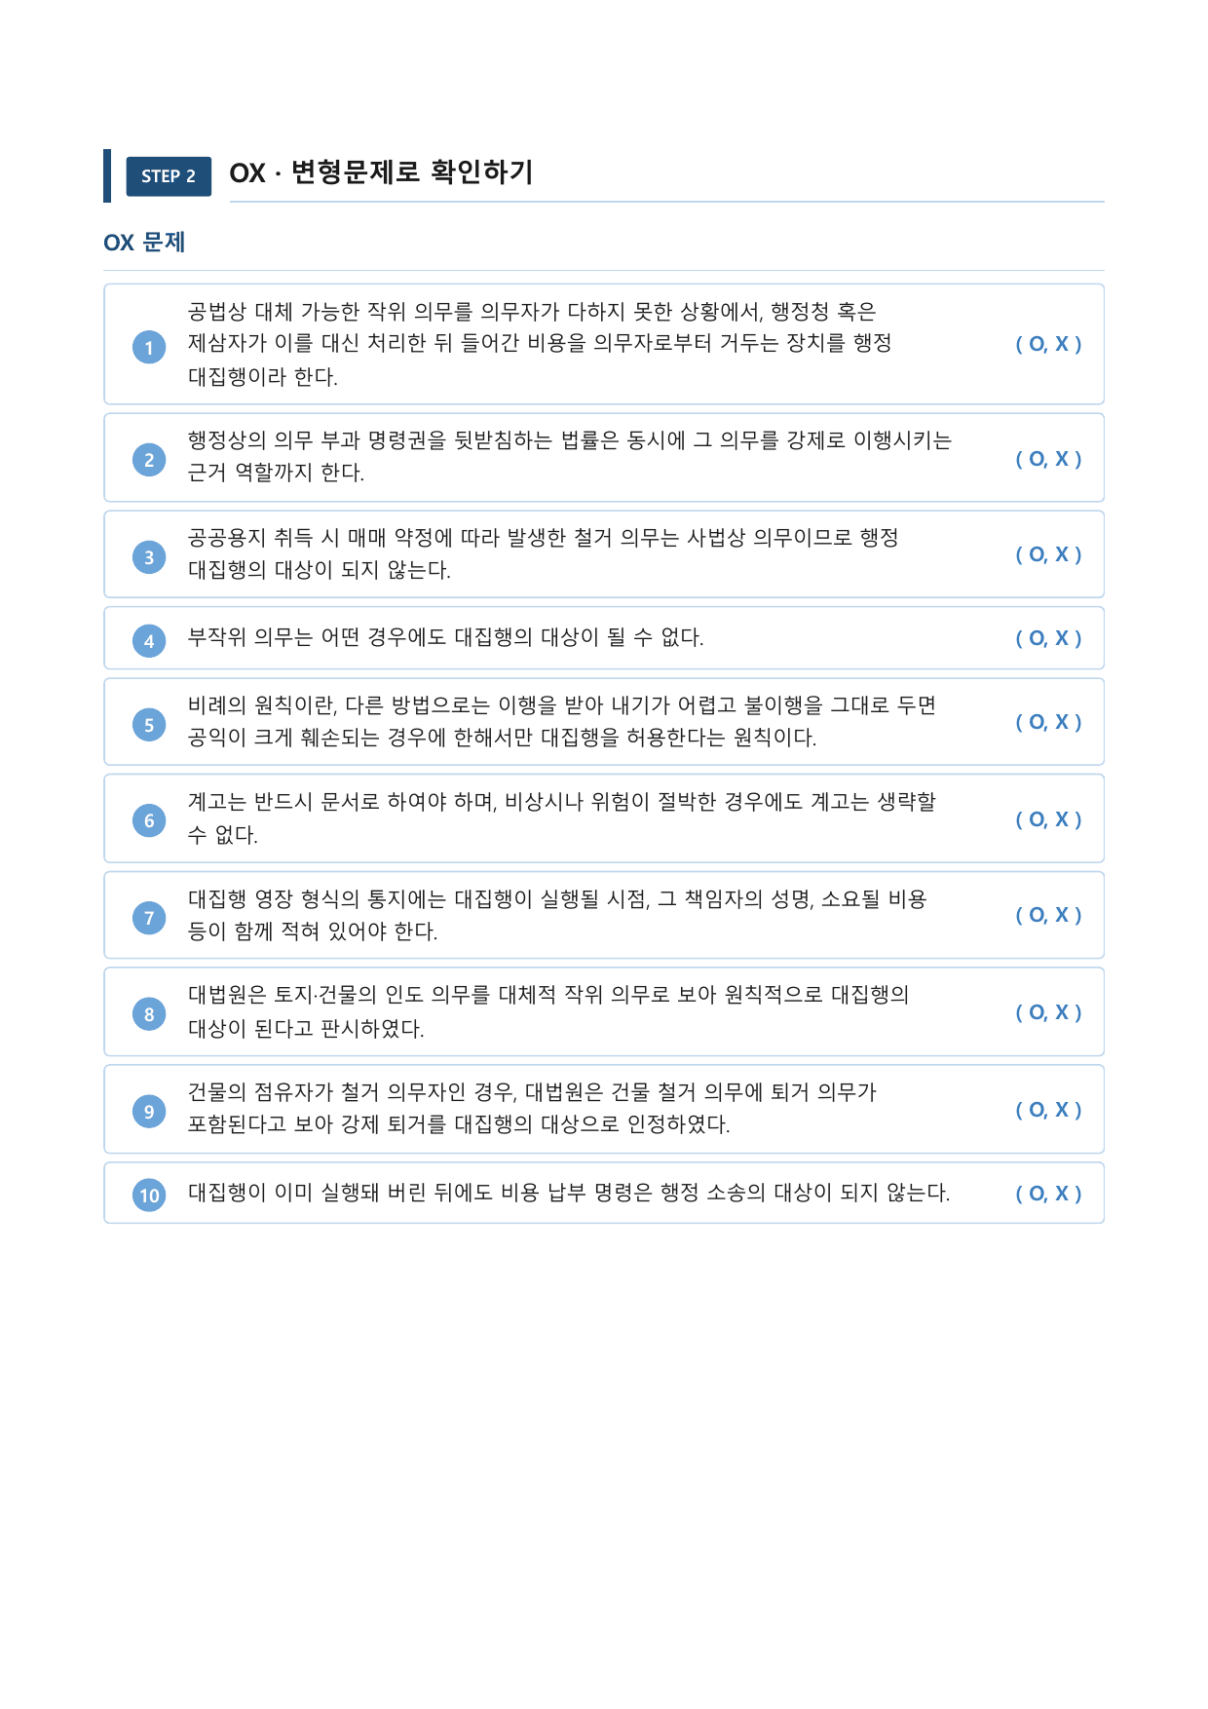1208x1709 pixels.
Task: Click the number 4 circle badge
Action: click(x=149, y=641)
